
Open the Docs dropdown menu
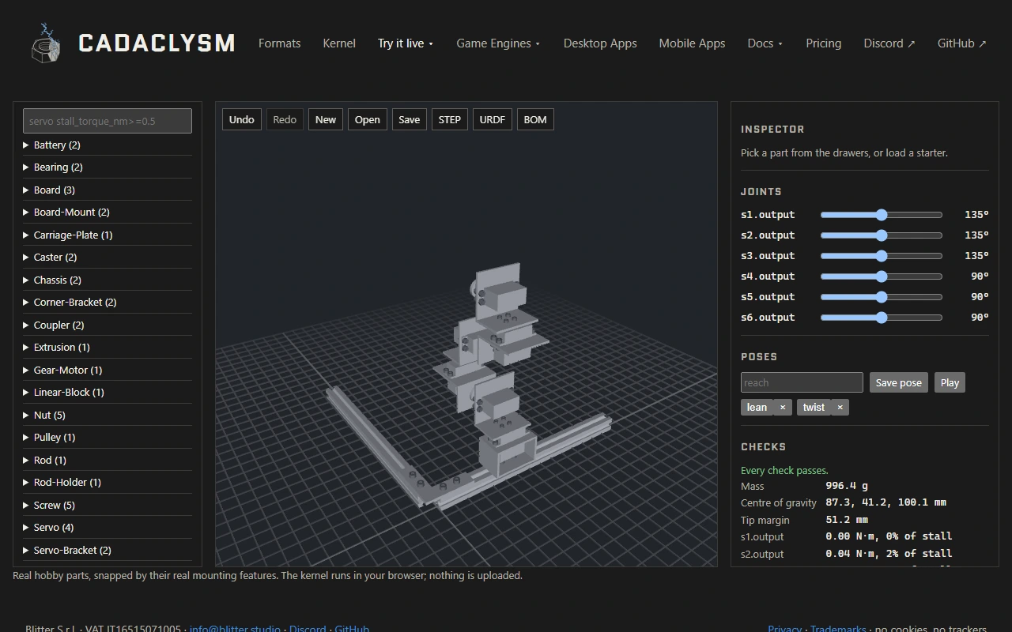coord(765,43)
